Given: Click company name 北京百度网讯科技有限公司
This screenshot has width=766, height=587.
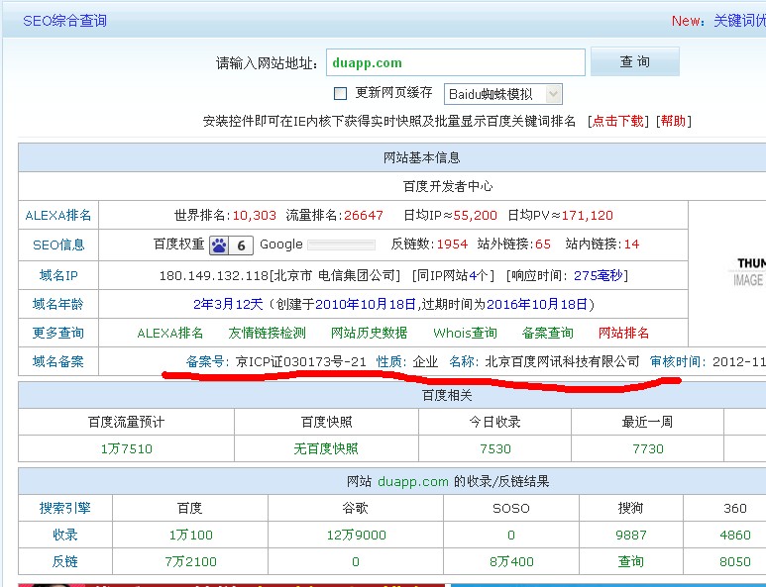Looking at the screenshot, I should coord(562,362).
